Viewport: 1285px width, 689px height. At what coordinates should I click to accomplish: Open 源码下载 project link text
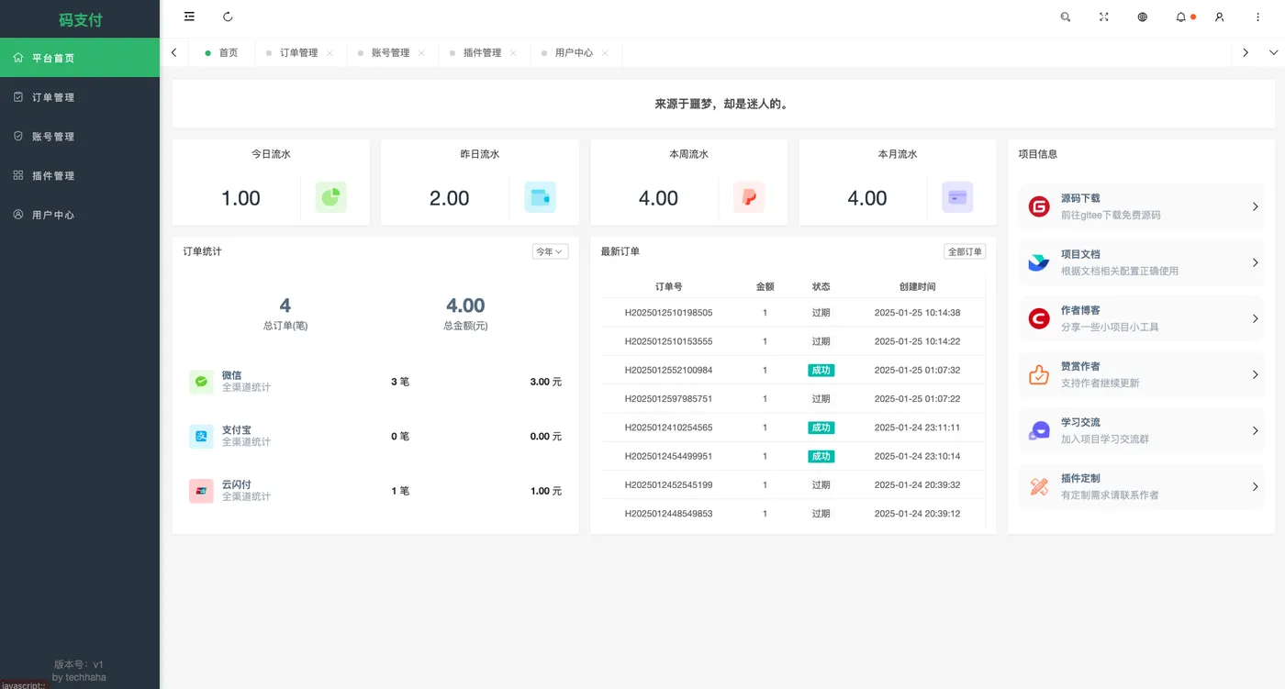tap(1080, 198)
